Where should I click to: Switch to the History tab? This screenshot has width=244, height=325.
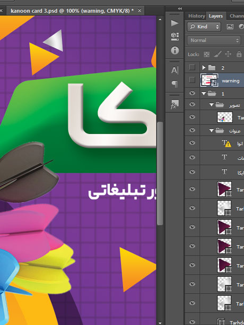click(x=196, y=16)
